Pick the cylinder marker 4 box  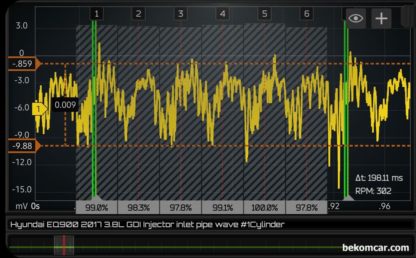[x=223, y=14]
